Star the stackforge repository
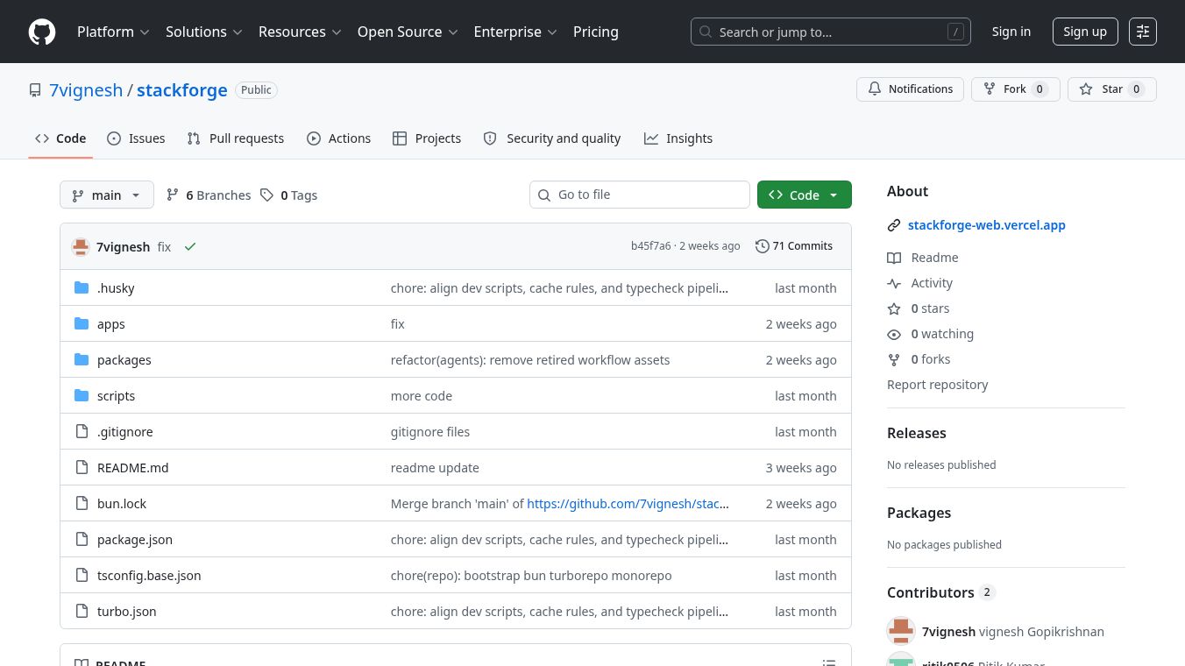 coord(1111,89)
